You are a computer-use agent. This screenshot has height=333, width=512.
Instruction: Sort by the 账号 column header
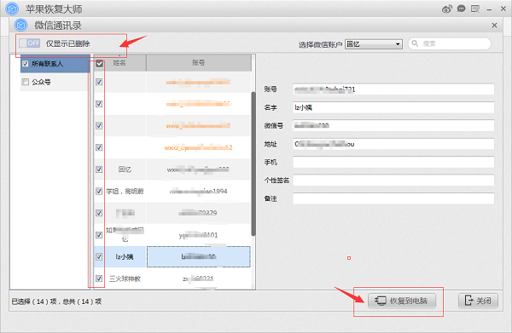click(x=199, y=63)
